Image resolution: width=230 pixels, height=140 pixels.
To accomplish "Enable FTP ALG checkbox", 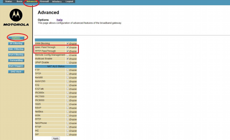I will click(68, 70).
